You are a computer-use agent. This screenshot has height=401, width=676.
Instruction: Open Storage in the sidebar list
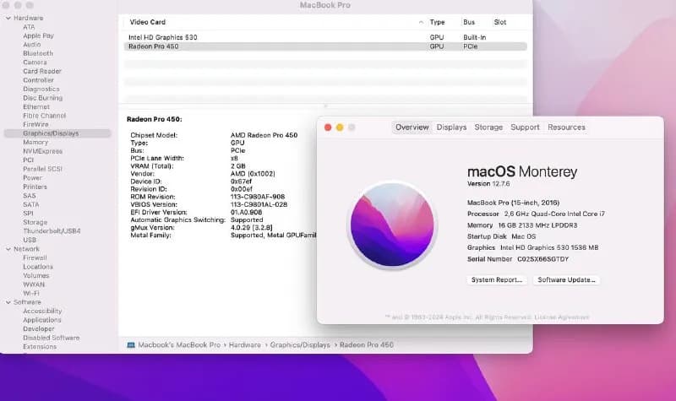[35, 222]
